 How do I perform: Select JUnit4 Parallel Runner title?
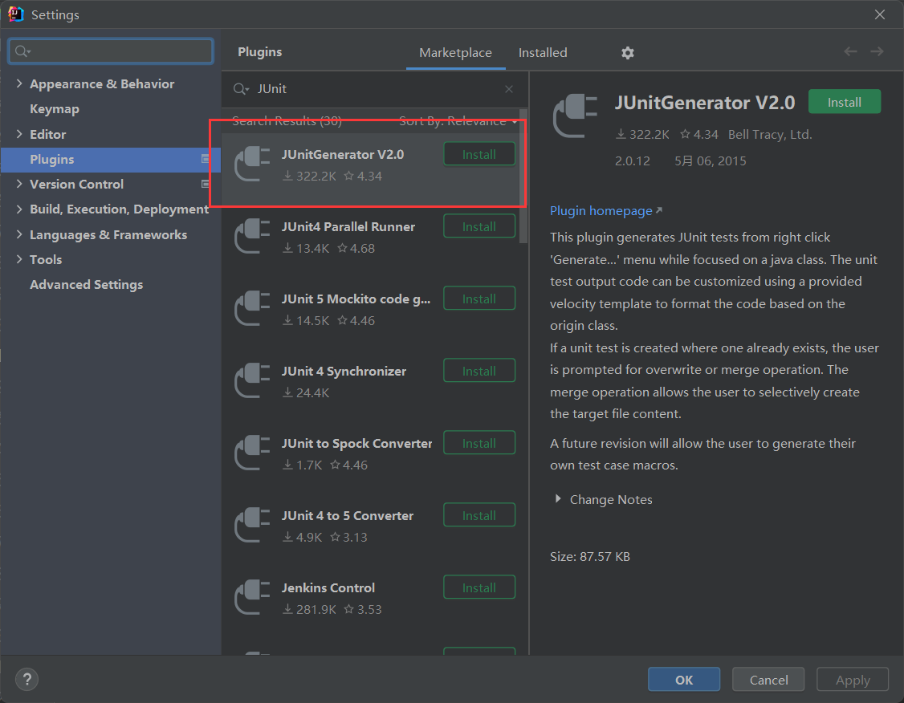tap(348, 226)
